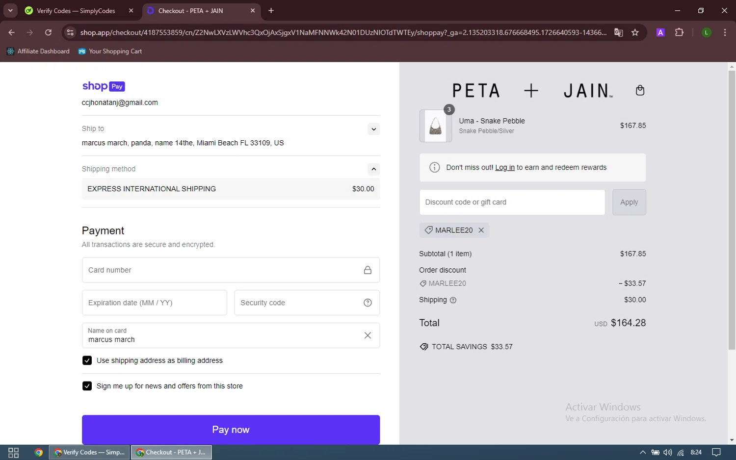This screenshot has width=736, height=460.
Task: Reload the checkout page
Action: point(48,32)
